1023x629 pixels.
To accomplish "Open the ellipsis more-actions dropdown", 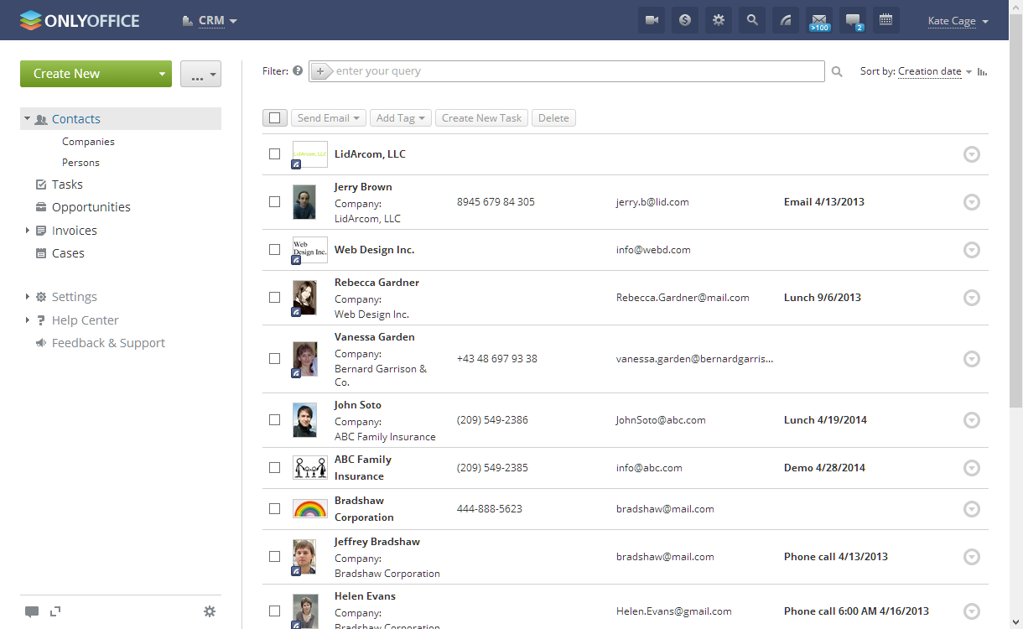I will [x=200, y=74].
